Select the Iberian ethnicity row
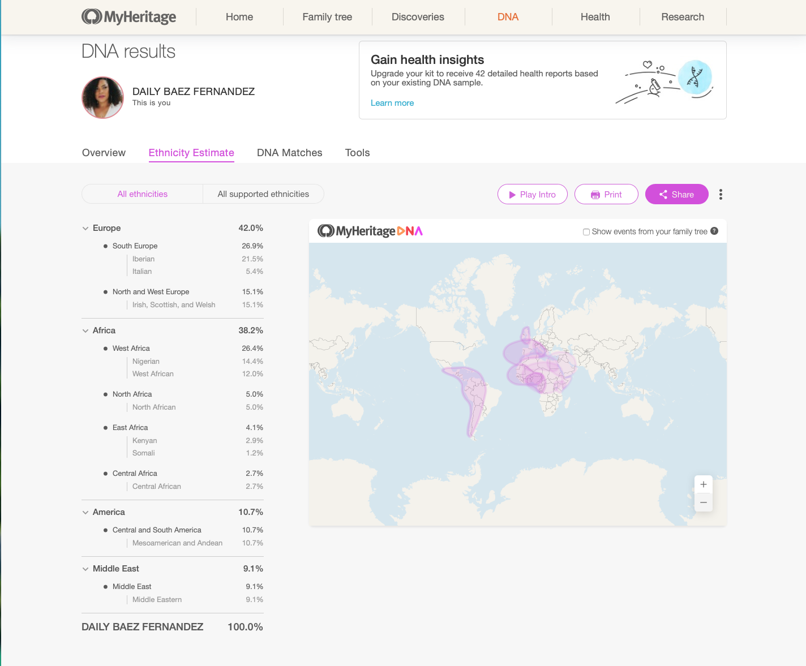Screen dimensions: 806x666 (x=197, y=259)
